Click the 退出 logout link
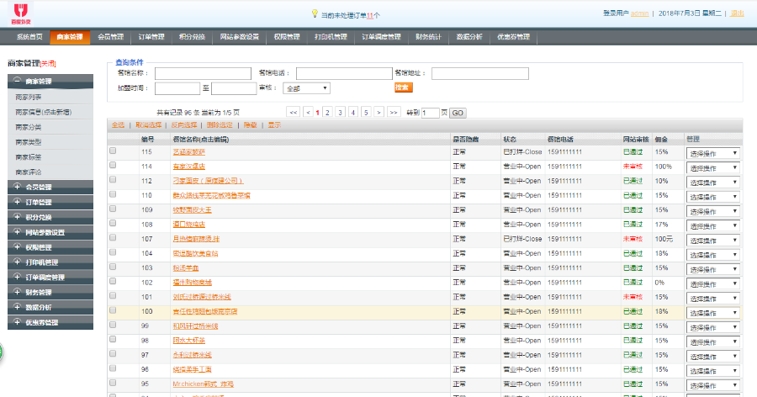This screenshot has height=397, width=757. click(737, 13)
